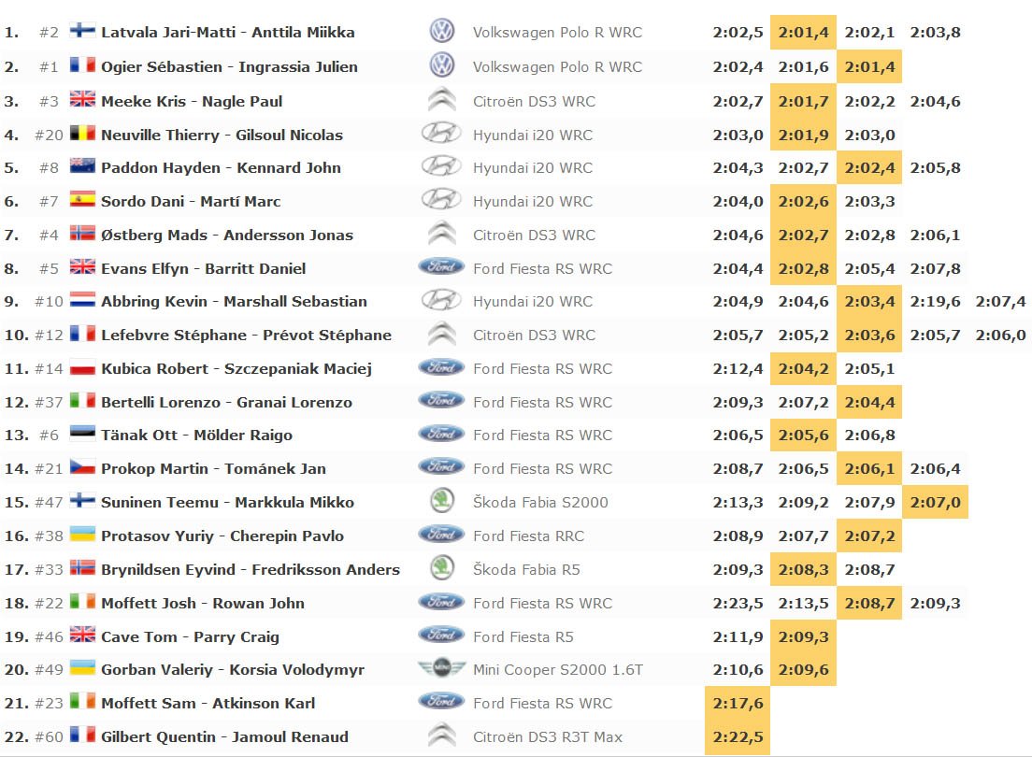Click car name Ford Fiesta RRC

[x=528, y=536]
